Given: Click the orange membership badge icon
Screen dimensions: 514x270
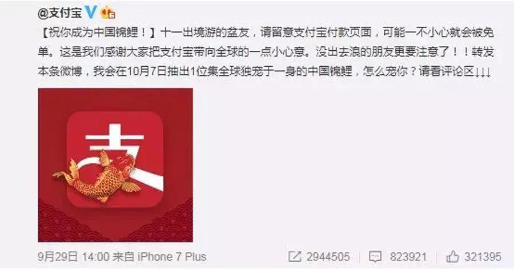Looking at the screenshot, I should coord(107,13).
